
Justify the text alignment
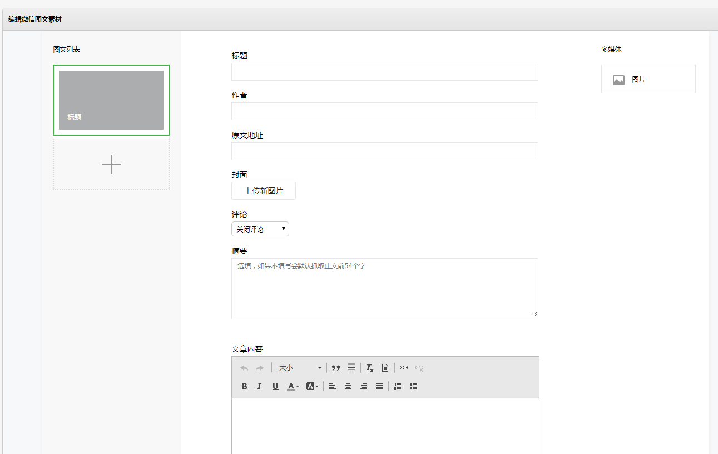[x=379, y=386]
